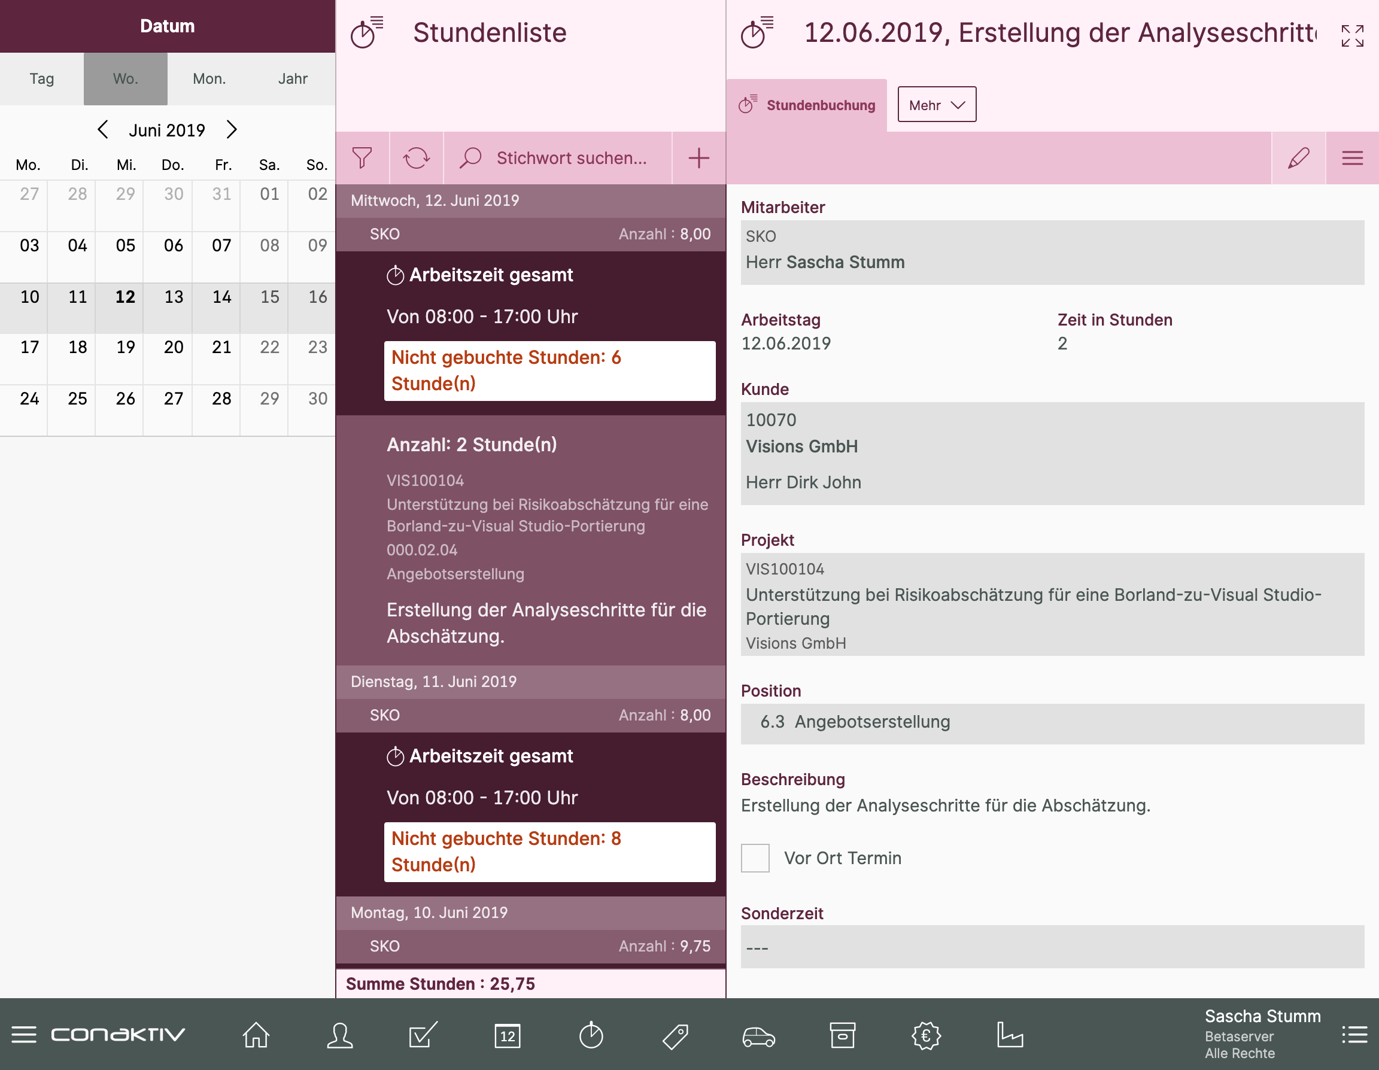
Task: Click the SKO row for 12. Juni
Action: 530,234
